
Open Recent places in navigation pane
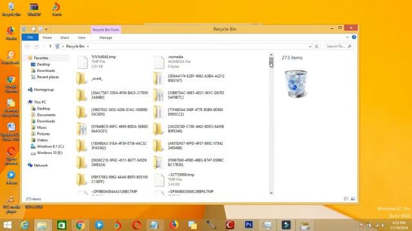click(48, 77)
